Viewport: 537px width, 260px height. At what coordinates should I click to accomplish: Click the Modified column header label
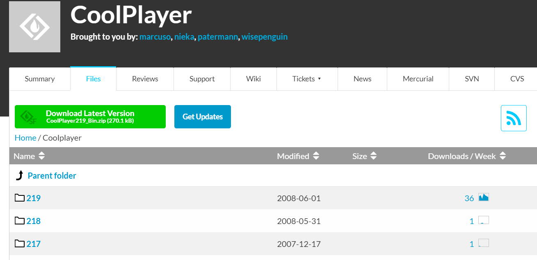tap(293, 156)
